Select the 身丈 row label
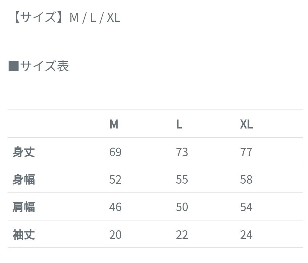This screenshot has width=308, height=263. point(24,152)
